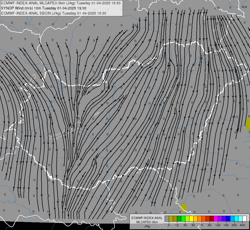Screen dimensions: 250x230
Task: Click the legend tick value '12'
Action: (x=177, y=225)
